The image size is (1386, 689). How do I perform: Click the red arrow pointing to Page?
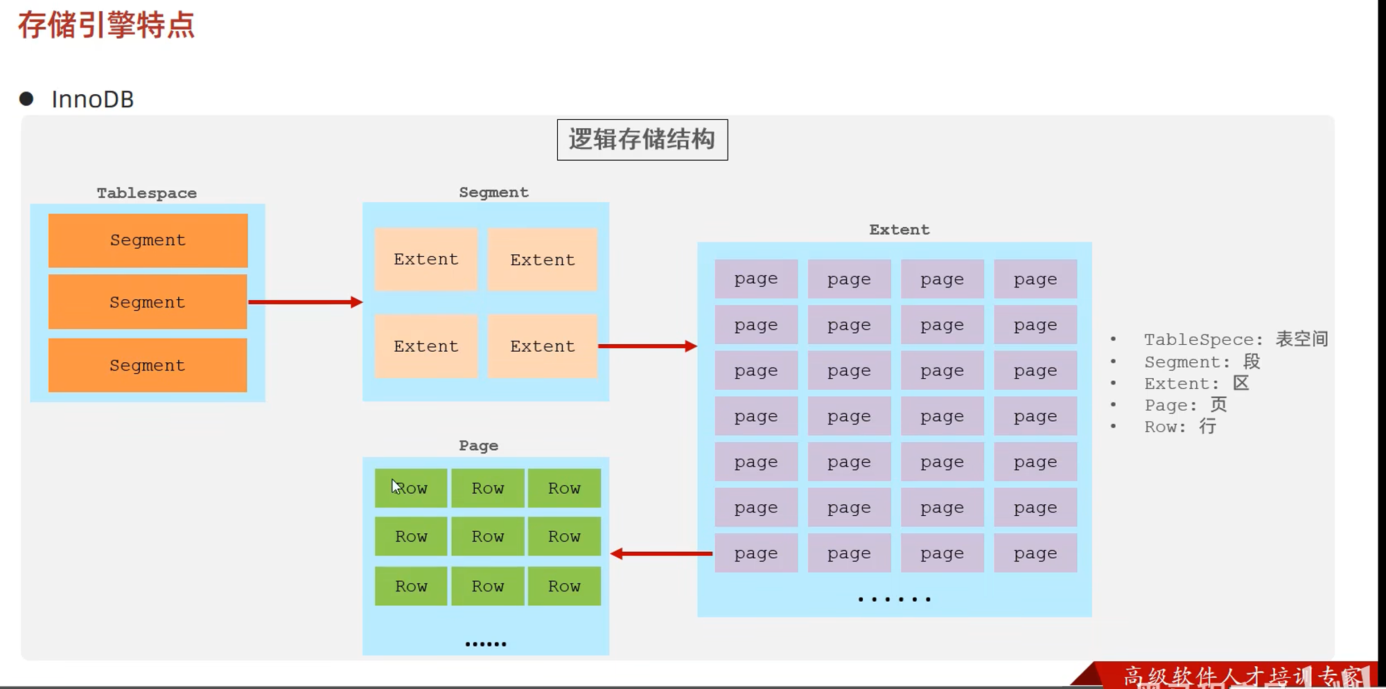tap(661, 553)
